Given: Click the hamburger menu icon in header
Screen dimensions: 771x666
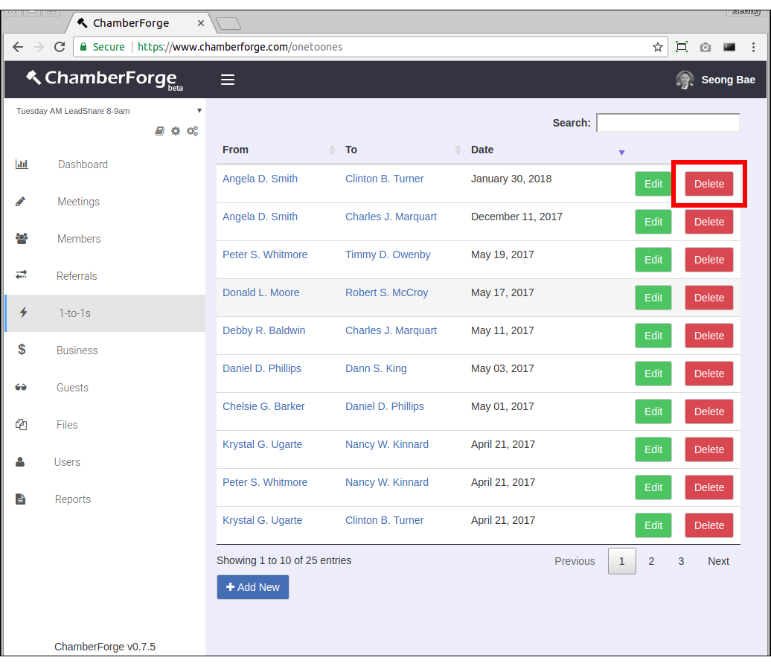Looking at the screenshot, I should click(x=228, y=80).
